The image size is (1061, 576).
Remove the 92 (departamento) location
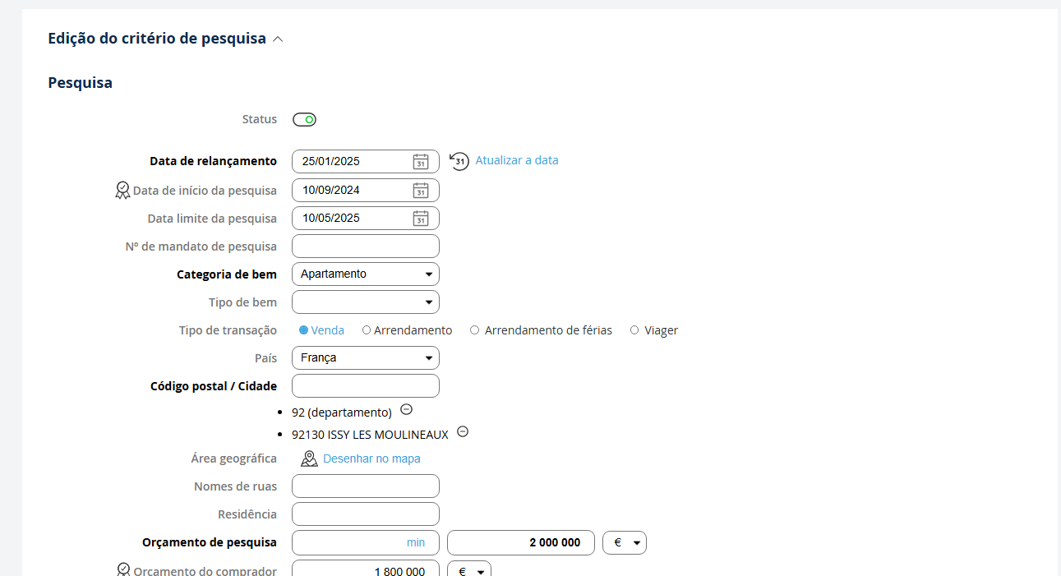[406, 409]
